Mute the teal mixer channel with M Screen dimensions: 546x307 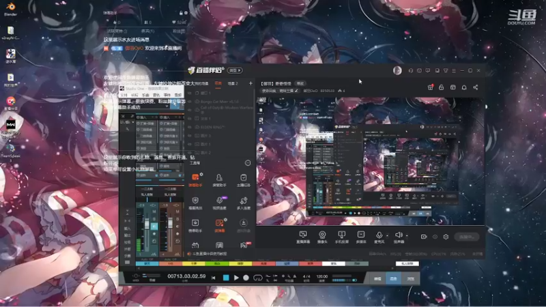click(154, 211)
